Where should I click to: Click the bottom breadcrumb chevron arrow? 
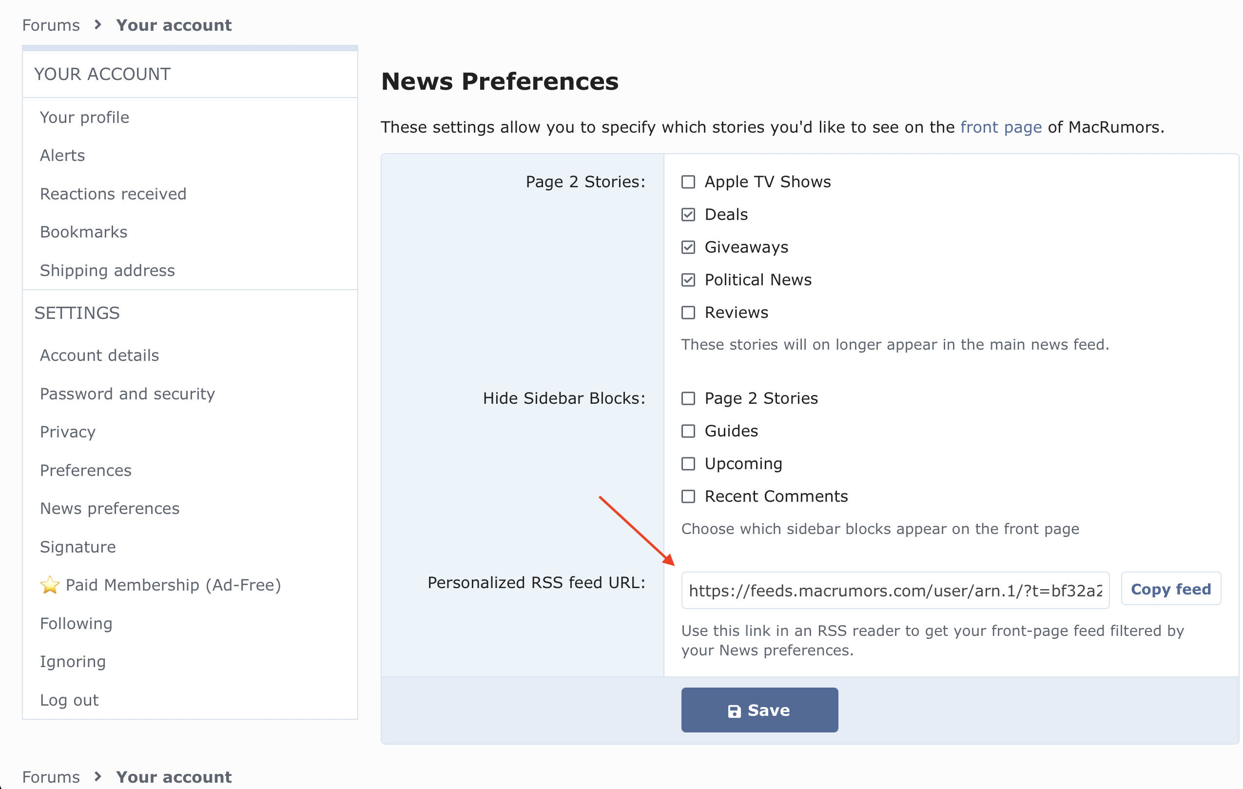pyautogui.click(x=97, y=776)
